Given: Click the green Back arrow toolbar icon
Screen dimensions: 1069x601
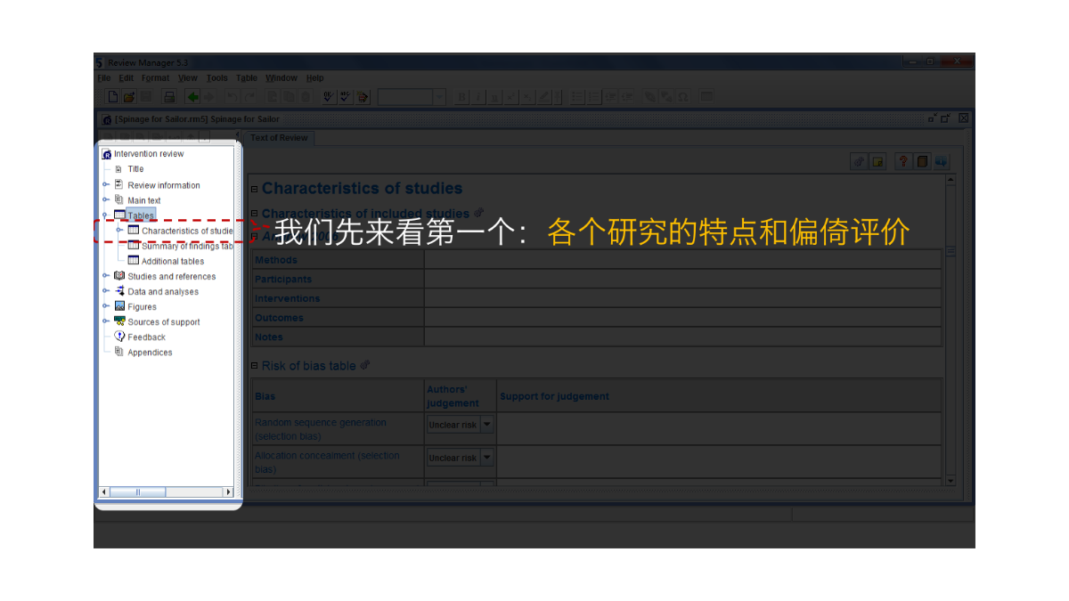Looking at the screenshot, I should (192, 96).
